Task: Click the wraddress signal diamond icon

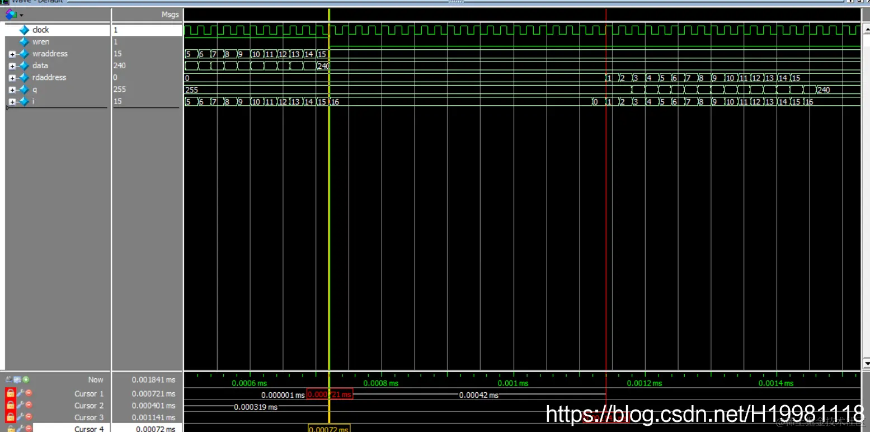Action: (x=24, y=54)
